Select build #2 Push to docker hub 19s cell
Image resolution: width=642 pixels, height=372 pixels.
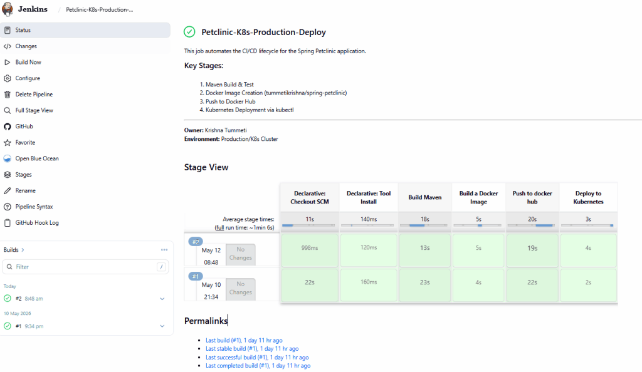(532, 250)
